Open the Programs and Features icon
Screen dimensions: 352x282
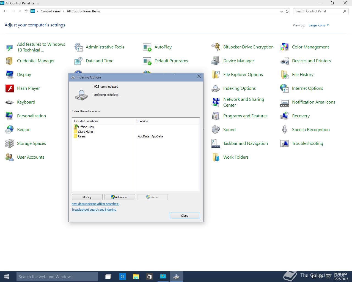pos(216,116)
